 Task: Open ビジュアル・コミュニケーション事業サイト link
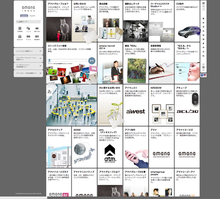(x=28, y=59)
